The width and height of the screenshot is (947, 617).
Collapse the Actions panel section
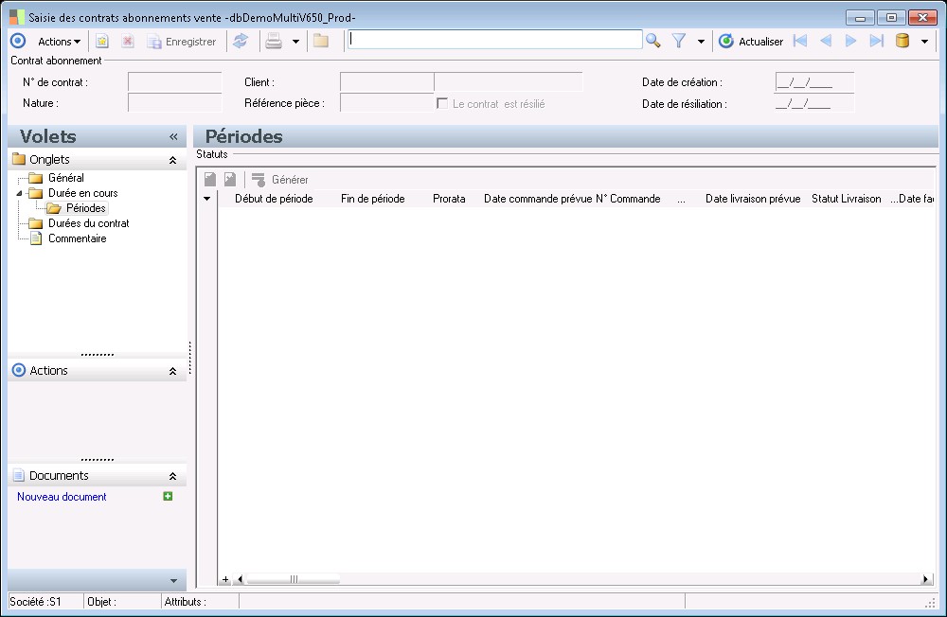click(172, 371)
